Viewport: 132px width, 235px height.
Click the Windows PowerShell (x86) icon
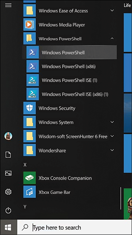[33, 66]
